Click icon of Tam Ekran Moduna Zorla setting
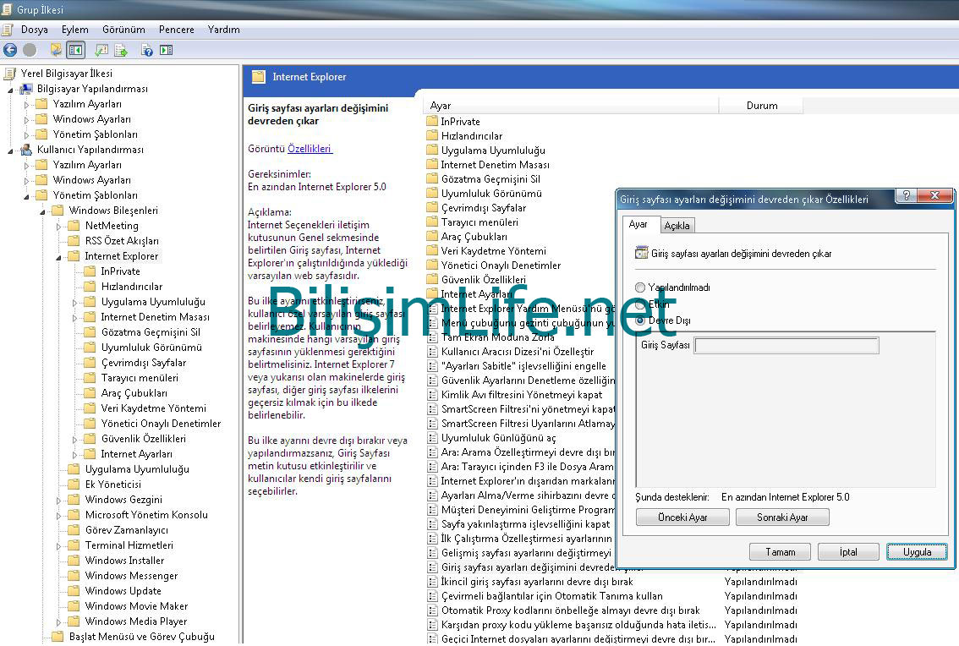The width and height of the screenshot is (959, 646). [x=432, y=337]
